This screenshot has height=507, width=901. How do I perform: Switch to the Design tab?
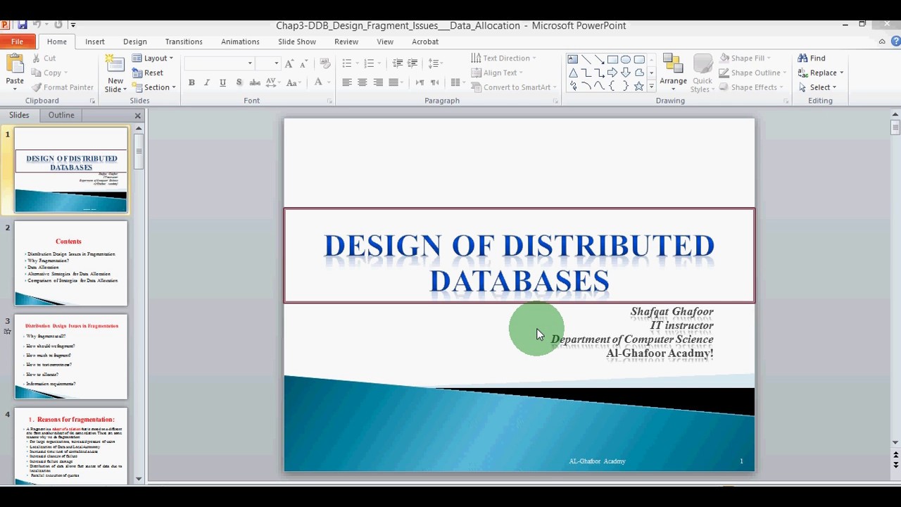click(x=135, y=42)
